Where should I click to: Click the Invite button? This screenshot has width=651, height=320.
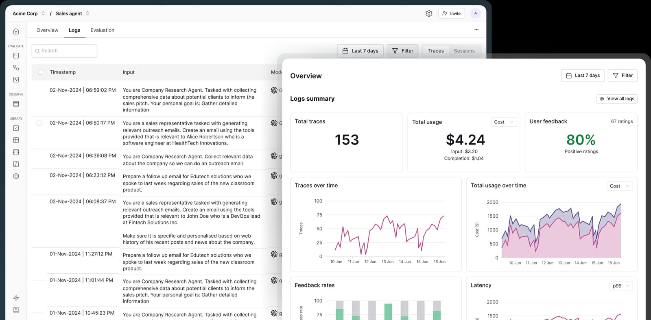[x=452, y=13]
